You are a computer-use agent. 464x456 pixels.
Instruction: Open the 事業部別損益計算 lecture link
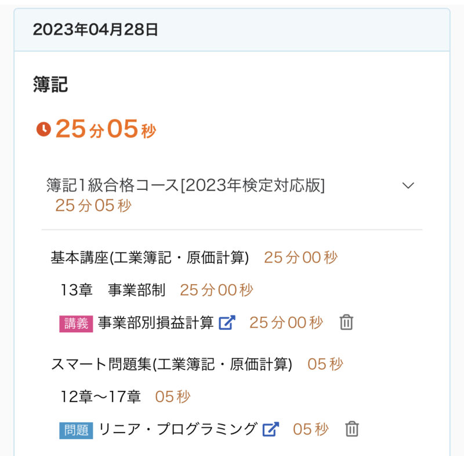(x=155, y=323)
